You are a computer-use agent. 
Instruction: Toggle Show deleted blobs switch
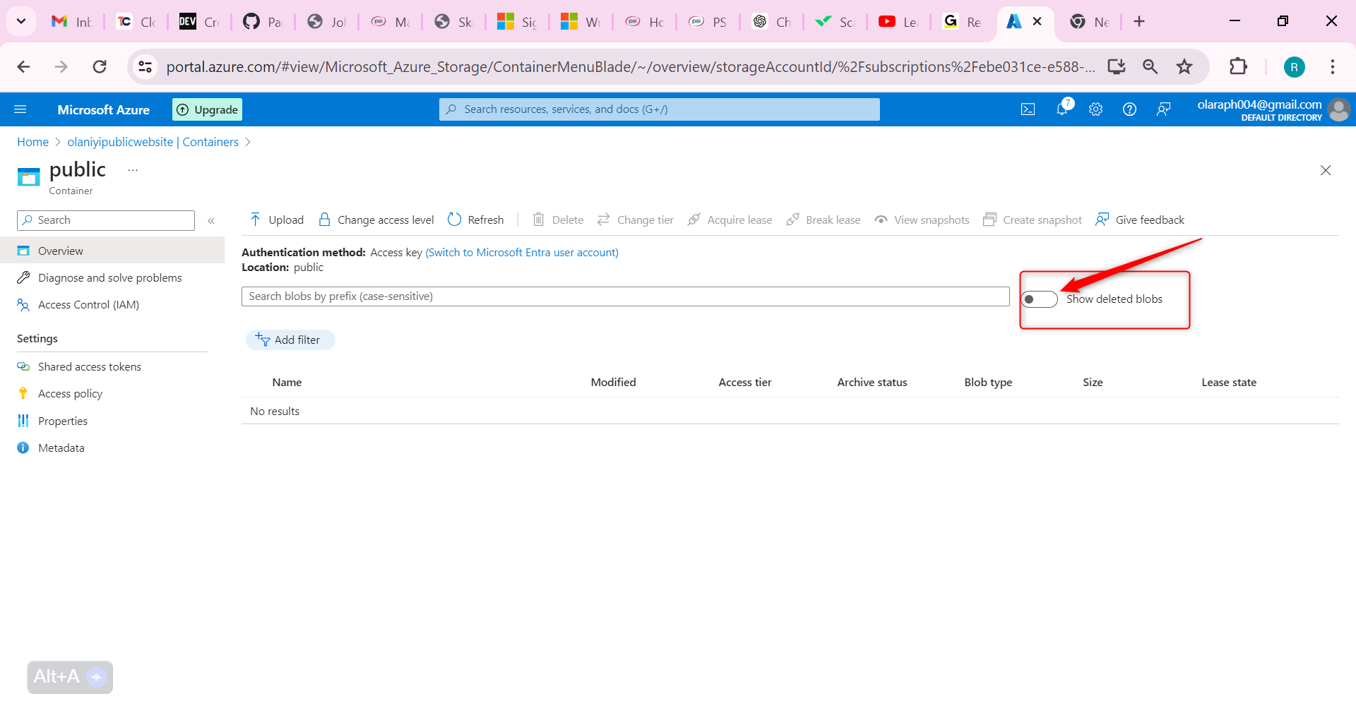tap(1040, 299)
